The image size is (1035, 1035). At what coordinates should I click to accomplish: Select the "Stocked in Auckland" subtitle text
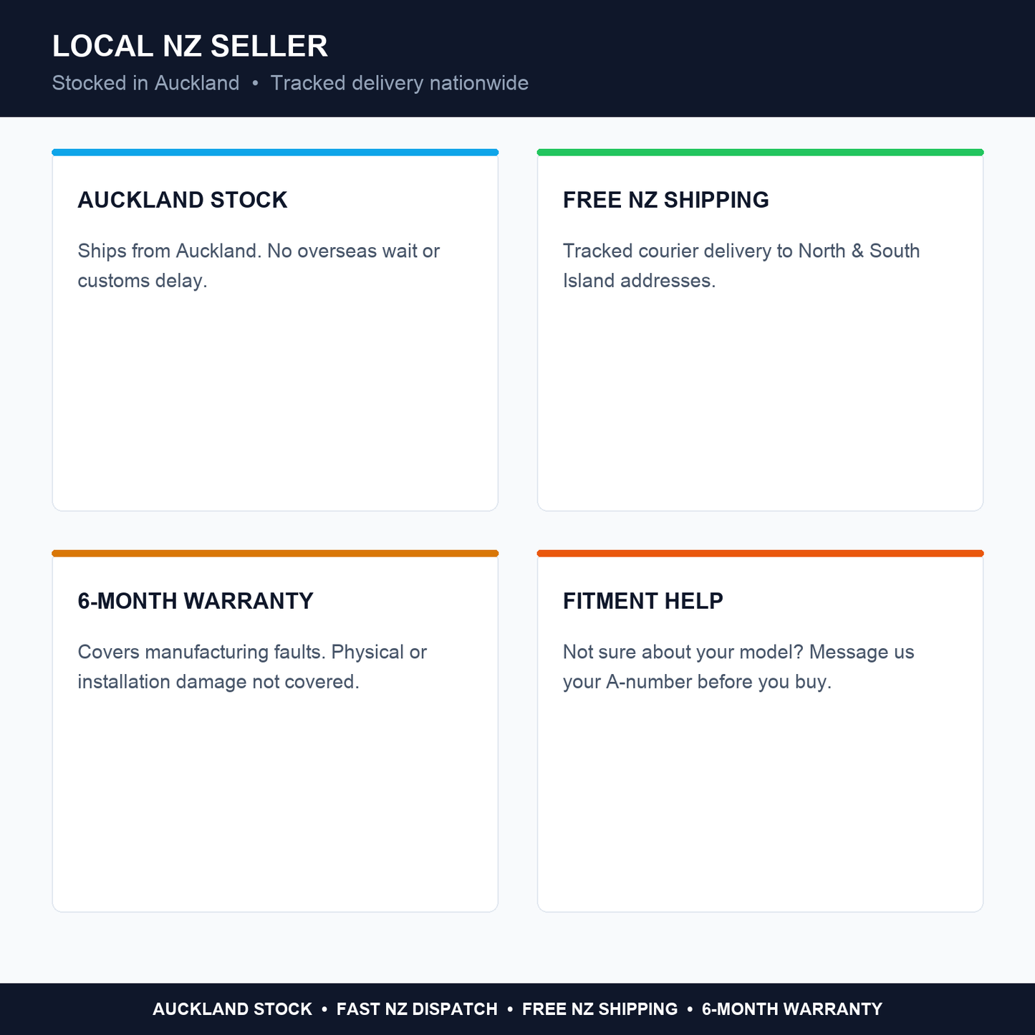pos(145,83)
